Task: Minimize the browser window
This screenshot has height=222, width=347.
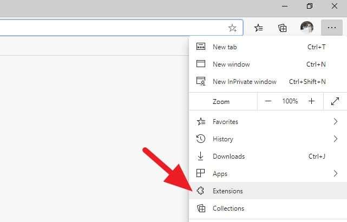Action: (x=285, y=6)
